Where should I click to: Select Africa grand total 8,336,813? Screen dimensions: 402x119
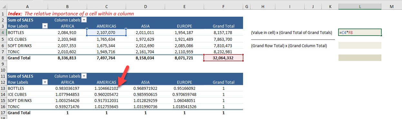[x=67, y=58]
